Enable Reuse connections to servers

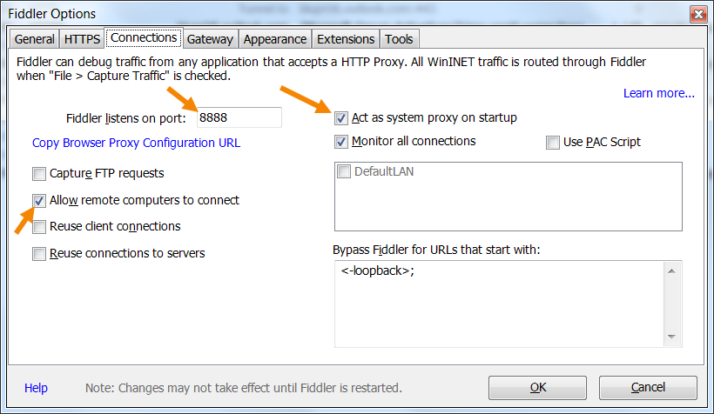39,254
